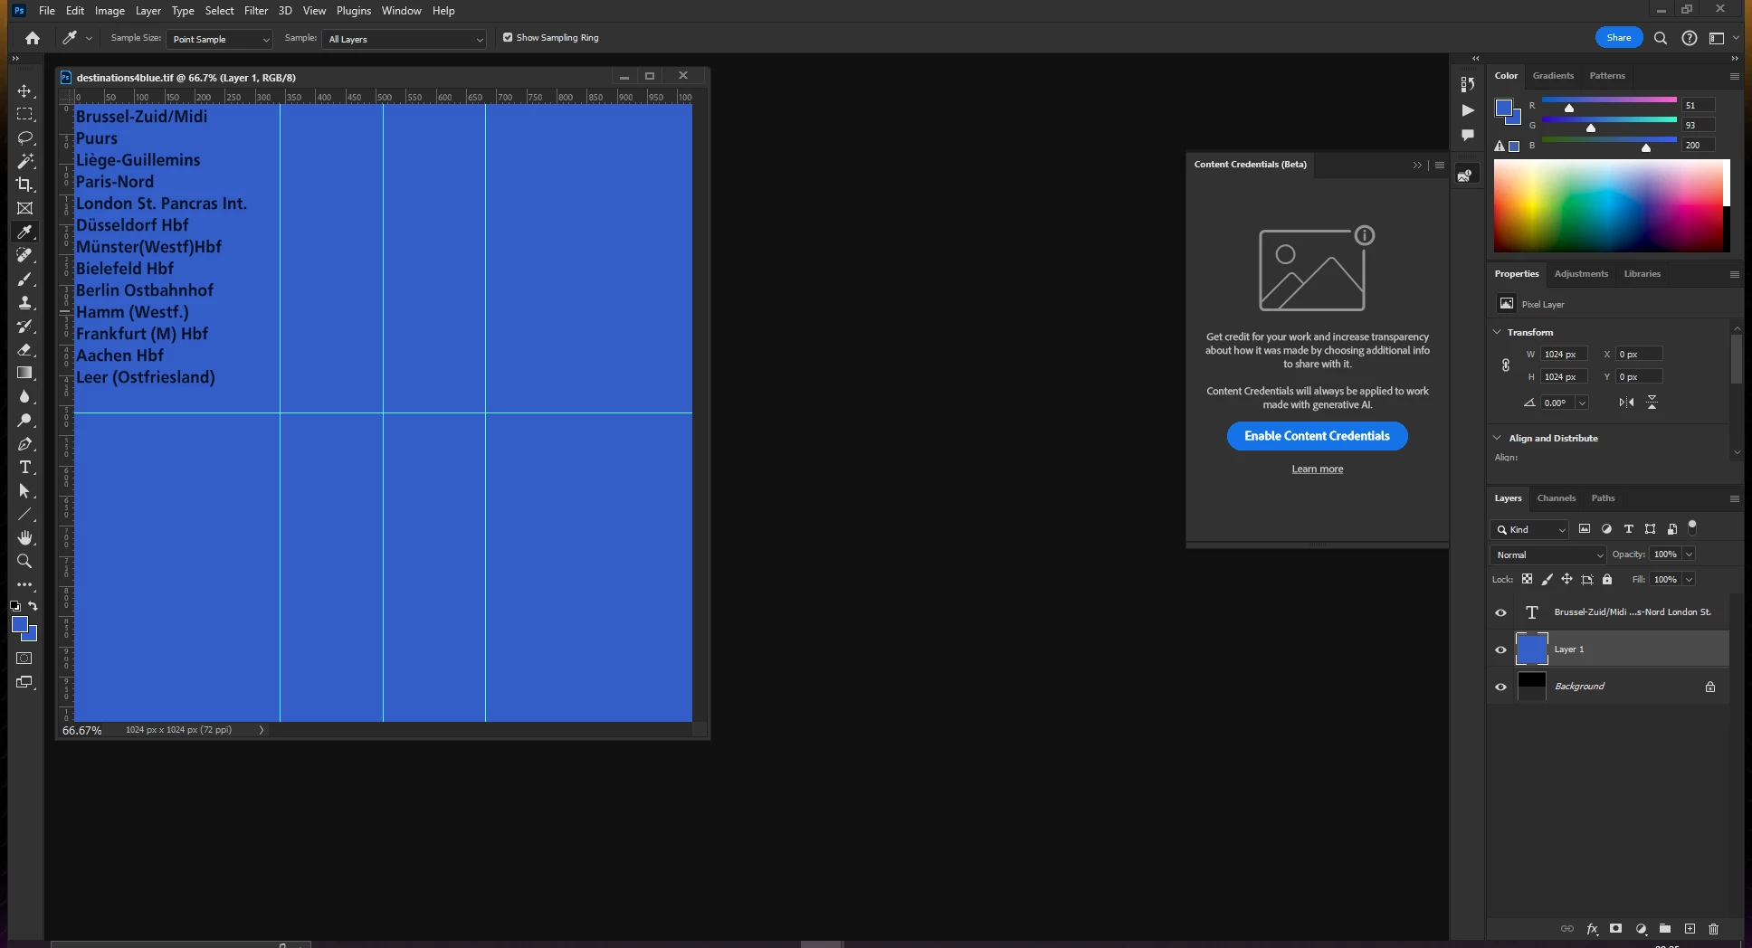
Task: Collapse Align and Distribute section
Action: point(1497,438)
